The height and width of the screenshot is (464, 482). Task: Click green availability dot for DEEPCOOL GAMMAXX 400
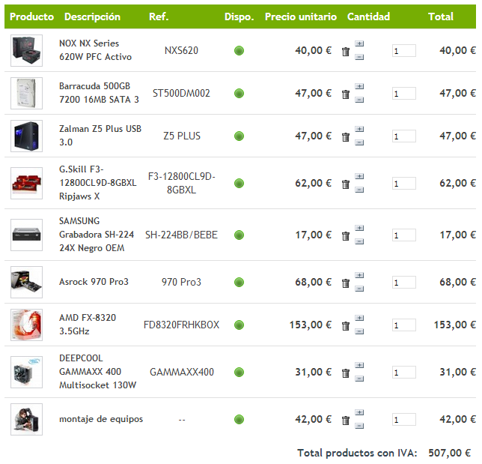[x=240, y=373]
